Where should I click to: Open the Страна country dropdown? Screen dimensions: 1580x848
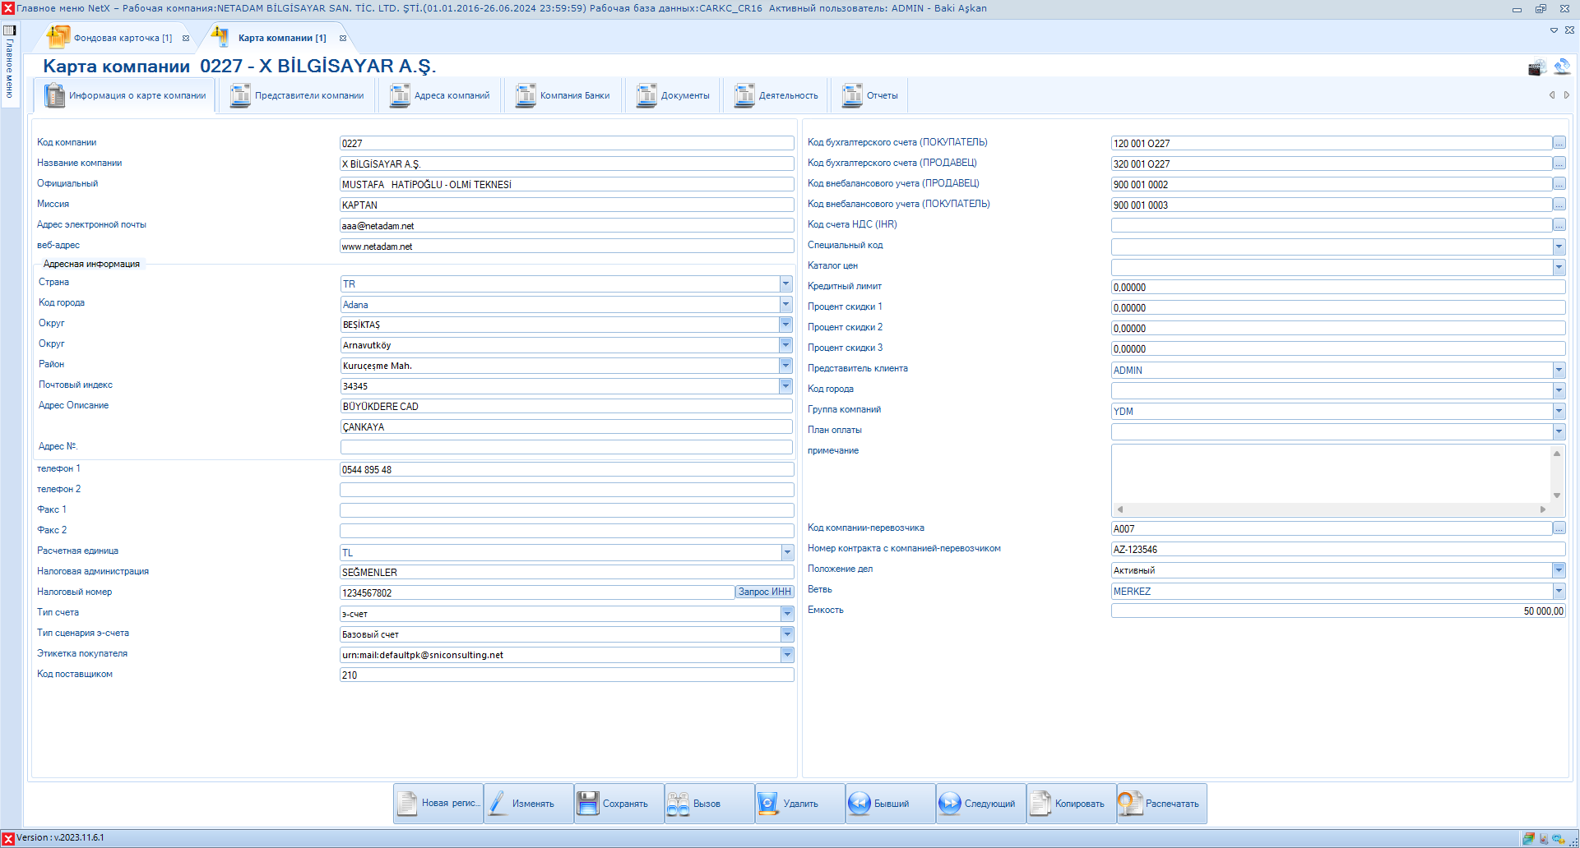[x=785, y=283]
